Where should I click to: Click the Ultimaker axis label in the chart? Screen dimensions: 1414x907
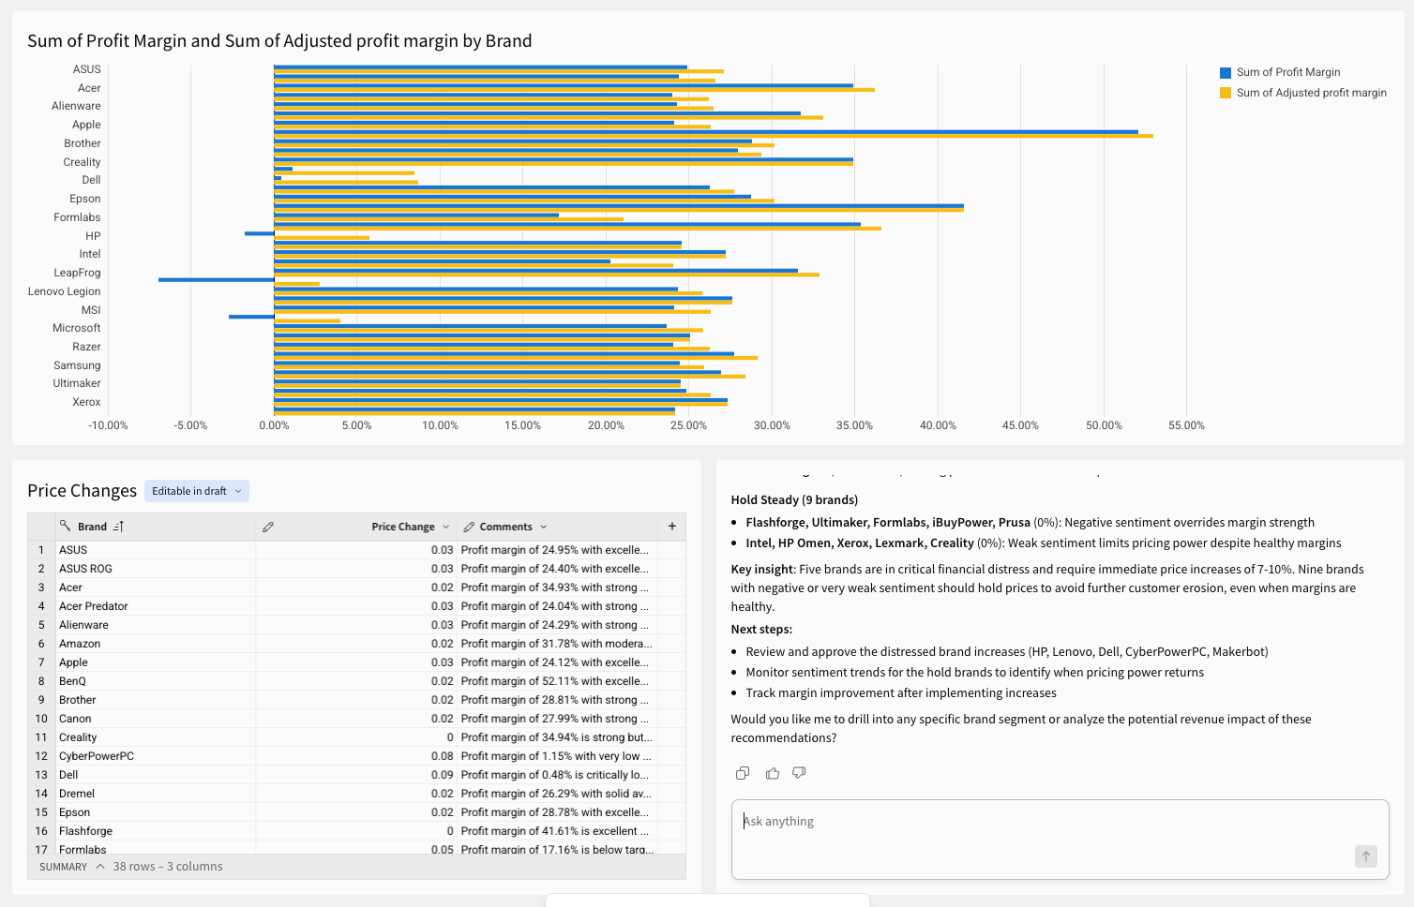[x=77, y=383]
